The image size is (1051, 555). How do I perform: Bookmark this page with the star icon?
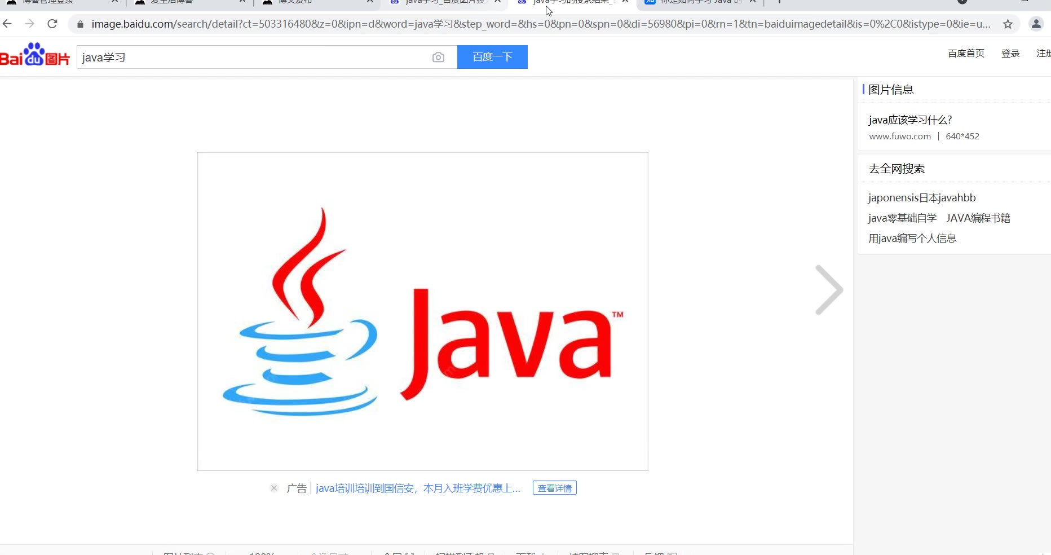(x=1008, y=24)
